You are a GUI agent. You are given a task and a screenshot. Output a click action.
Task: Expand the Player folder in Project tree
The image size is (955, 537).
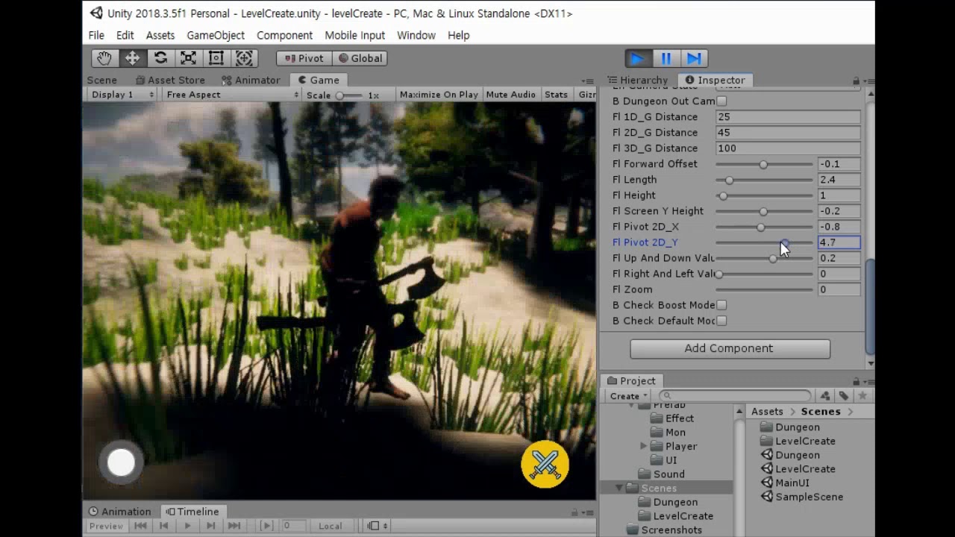643,446
